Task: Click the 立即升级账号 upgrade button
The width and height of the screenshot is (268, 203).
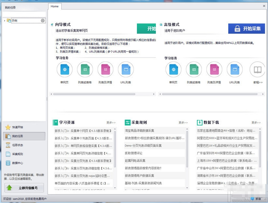Action: (x=24, y=188)
